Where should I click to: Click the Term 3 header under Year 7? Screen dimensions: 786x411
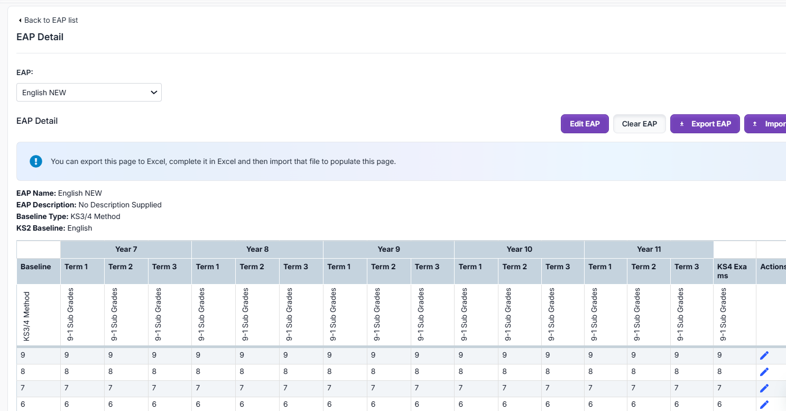click(170, 271)
